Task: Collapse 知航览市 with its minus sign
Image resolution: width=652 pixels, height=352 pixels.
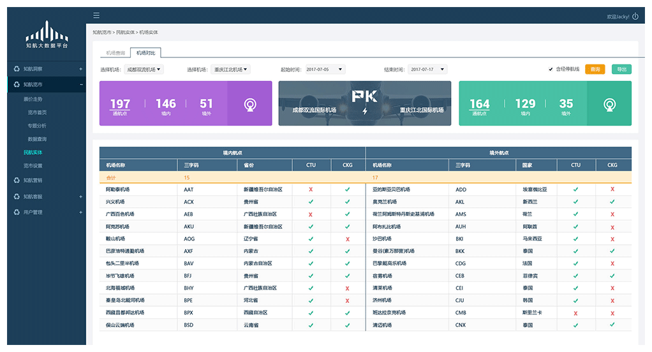Action: (x=80, y=84)
